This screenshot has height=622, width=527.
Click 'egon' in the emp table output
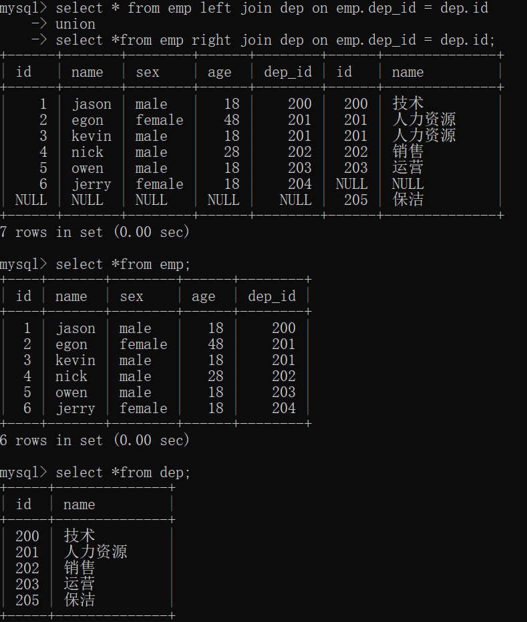71,345
